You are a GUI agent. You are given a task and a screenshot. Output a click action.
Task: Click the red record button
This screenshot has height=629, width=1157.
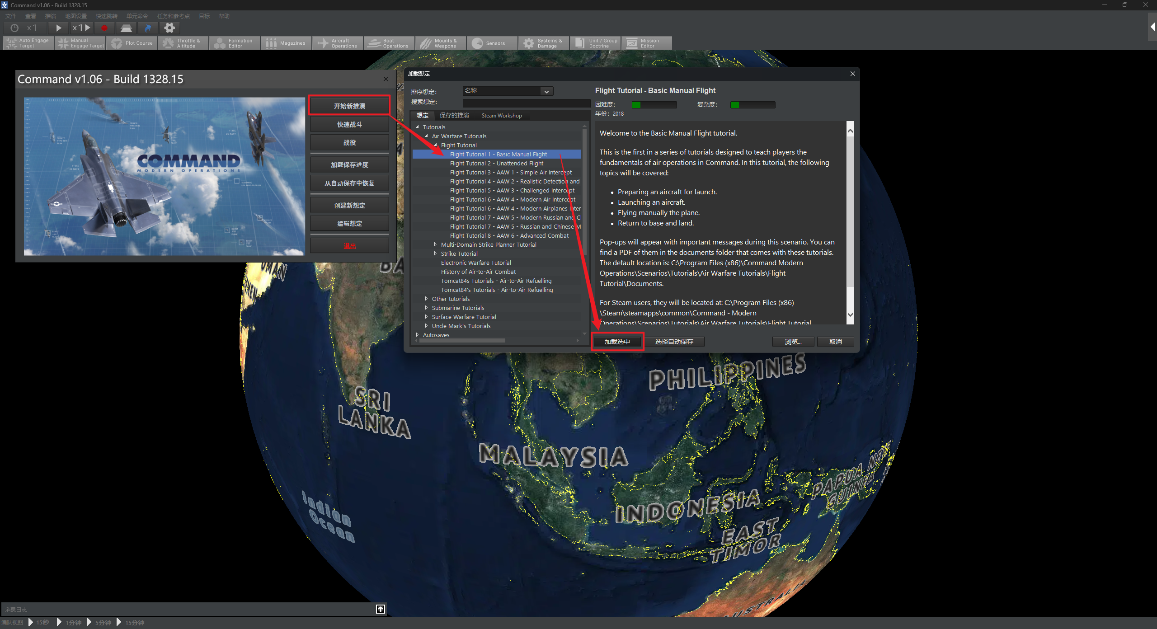coord(104,28)
